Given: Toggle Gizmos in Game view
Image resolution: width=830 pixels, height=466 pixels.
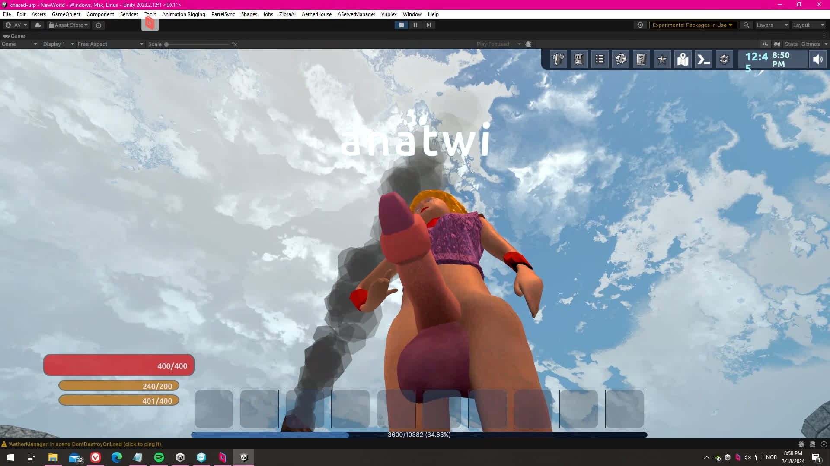Looking at the screenshot, I should pos(810,44).
